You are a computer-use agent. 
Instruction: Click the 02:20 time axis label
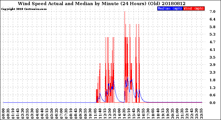[23, 114]
